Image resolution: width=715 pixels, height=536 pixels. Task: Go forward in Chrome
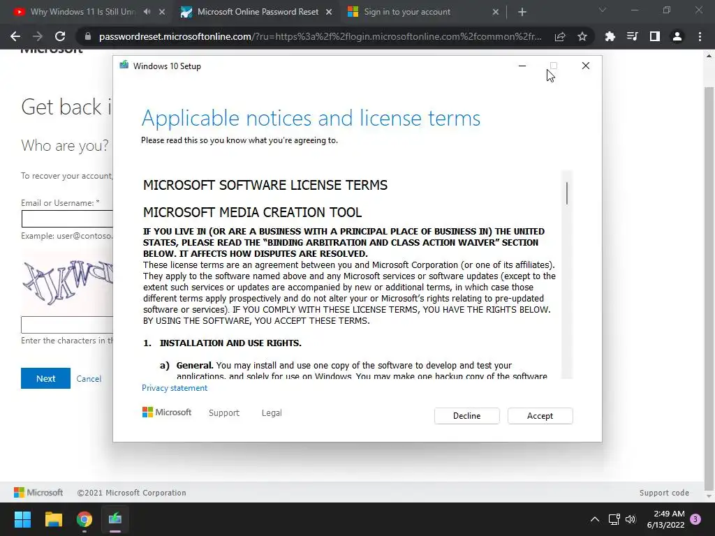38,36
